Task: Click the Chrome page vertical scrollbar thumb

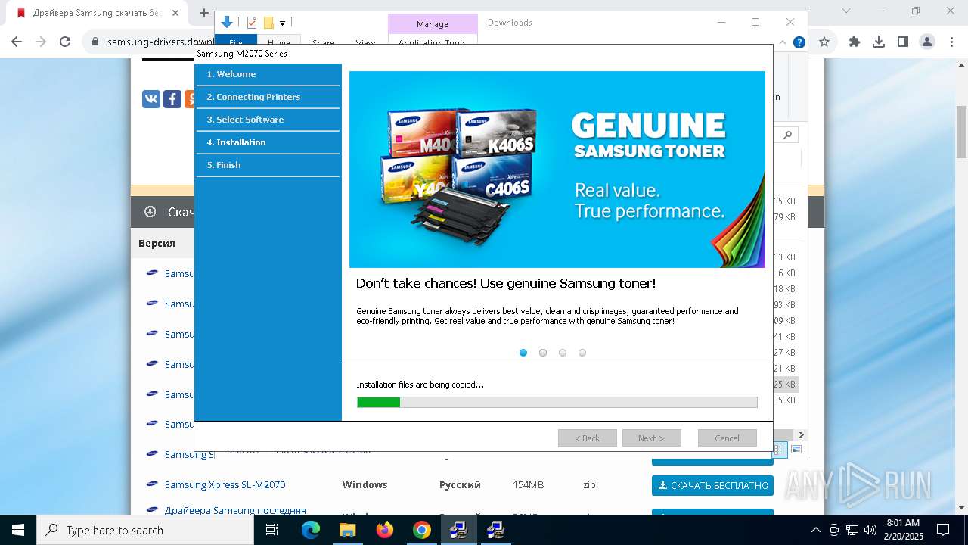Action: 961,132
